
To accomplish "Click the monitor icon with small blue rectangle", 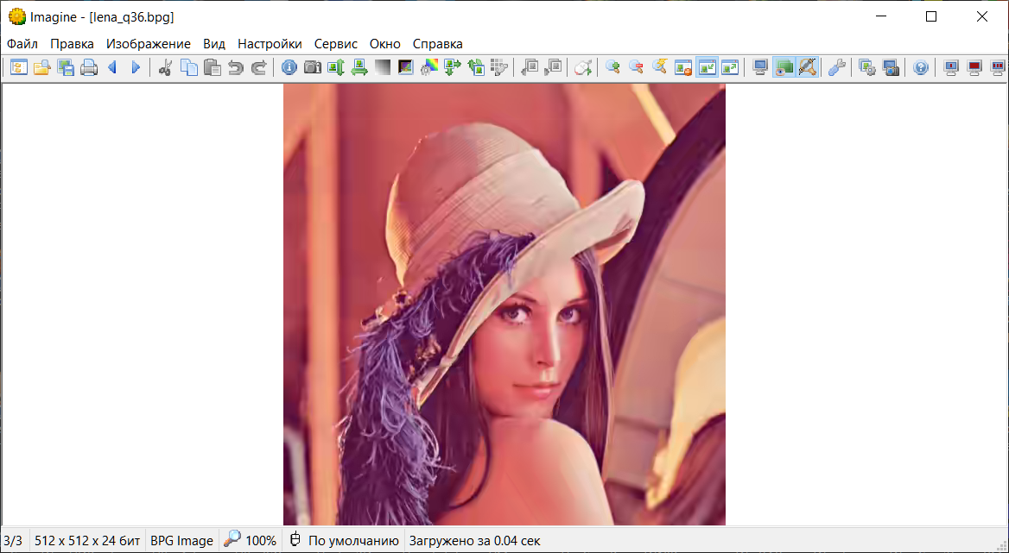I will point(951,66).
